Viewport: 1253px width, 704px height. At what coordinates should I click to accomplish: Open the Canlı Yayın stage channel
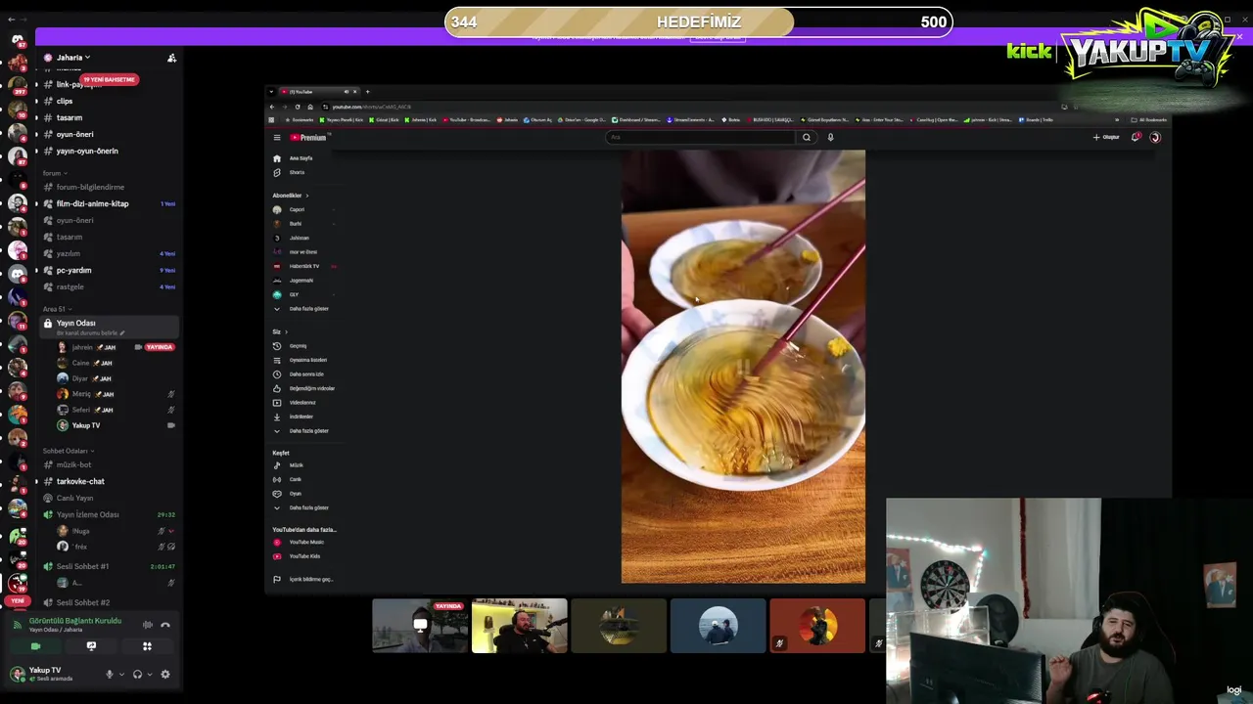74,498
